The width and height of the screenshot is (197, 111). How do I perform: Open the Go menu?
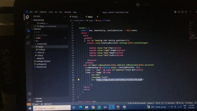coord(56,12)
